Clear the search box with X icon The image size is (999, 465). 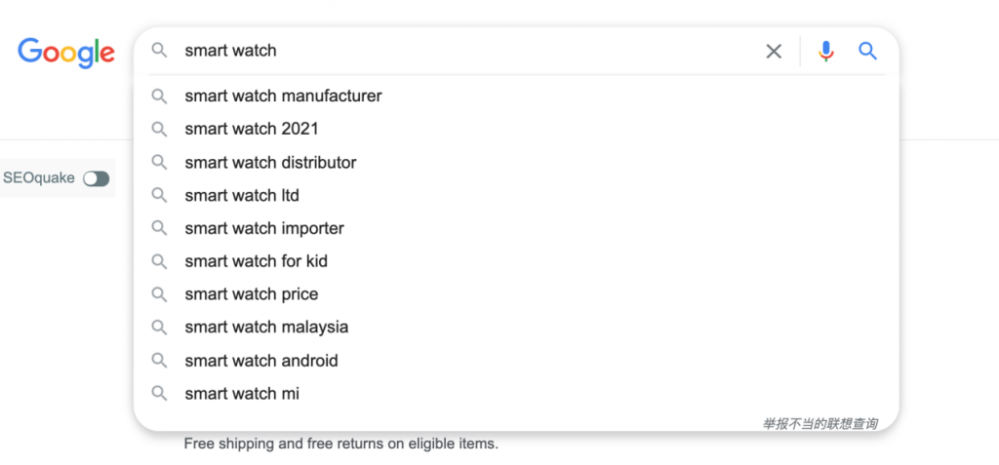[774, 51]
